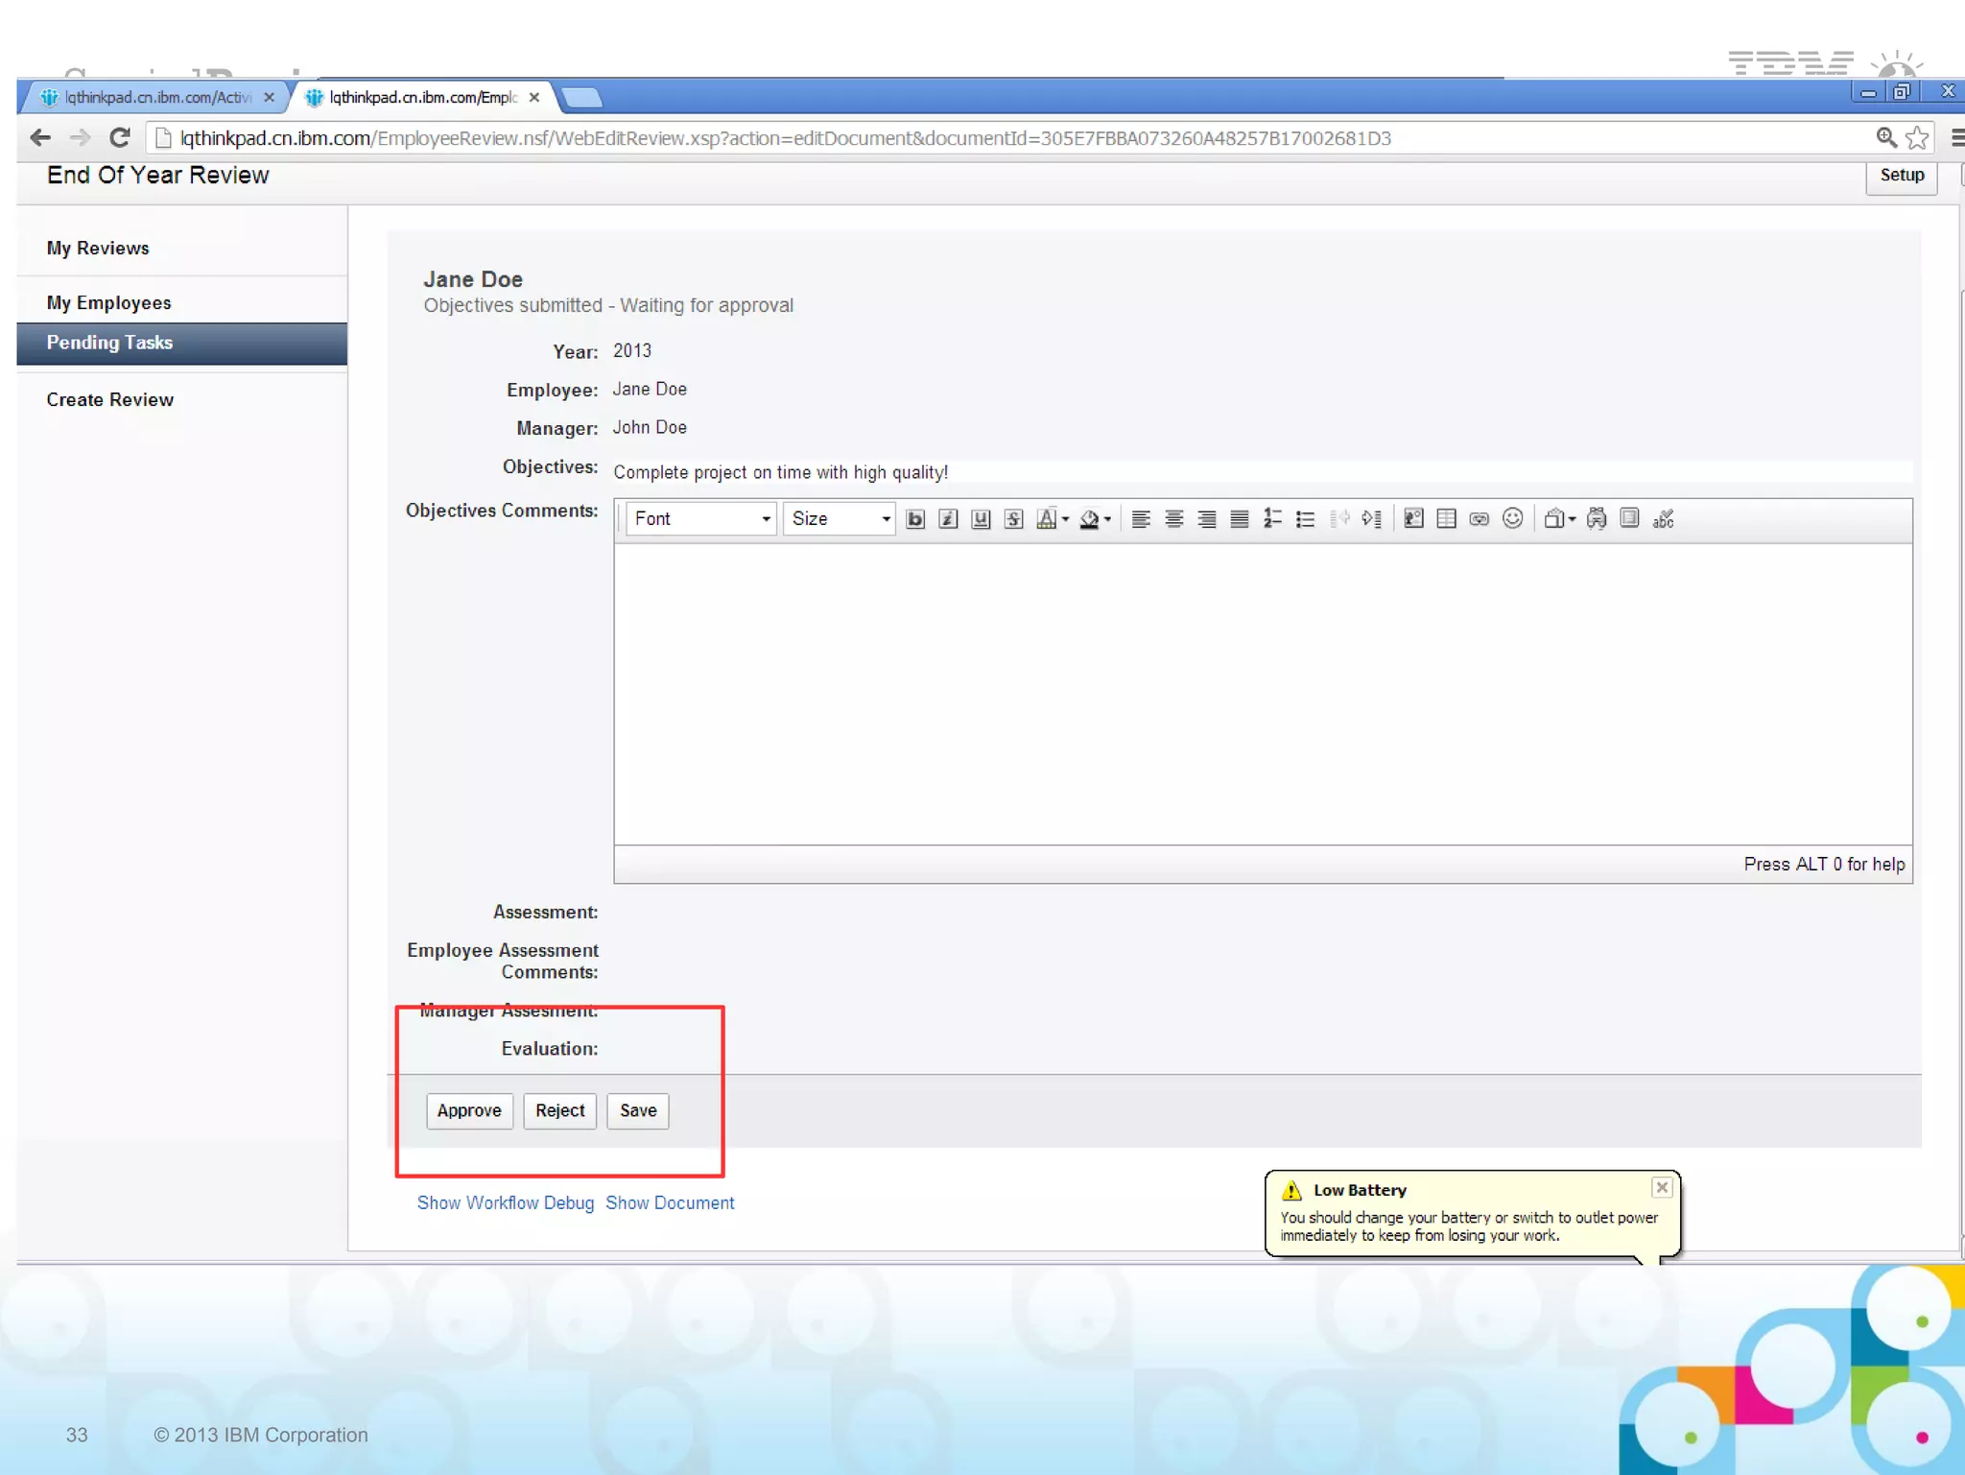Center align the text
This screenshot has width=1965, height=1475.
coord(1173,519)
